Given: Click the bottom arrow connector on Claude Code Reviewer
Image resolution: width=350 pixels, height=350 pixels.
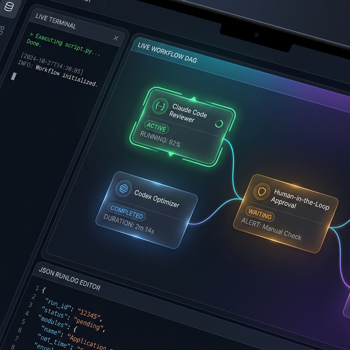Looking at the screenshot, I should (171, 153).
